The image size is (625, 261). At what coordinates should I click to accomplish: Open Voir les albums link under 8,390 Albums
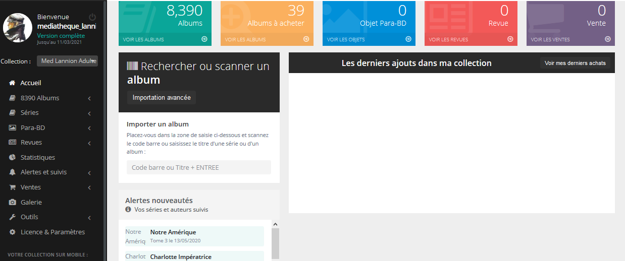click(x=143, y=39)
